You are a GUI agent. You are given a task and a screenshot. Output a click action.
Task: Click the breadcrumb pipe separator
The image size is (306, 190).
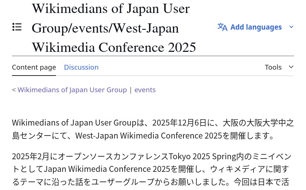(130, 90)
